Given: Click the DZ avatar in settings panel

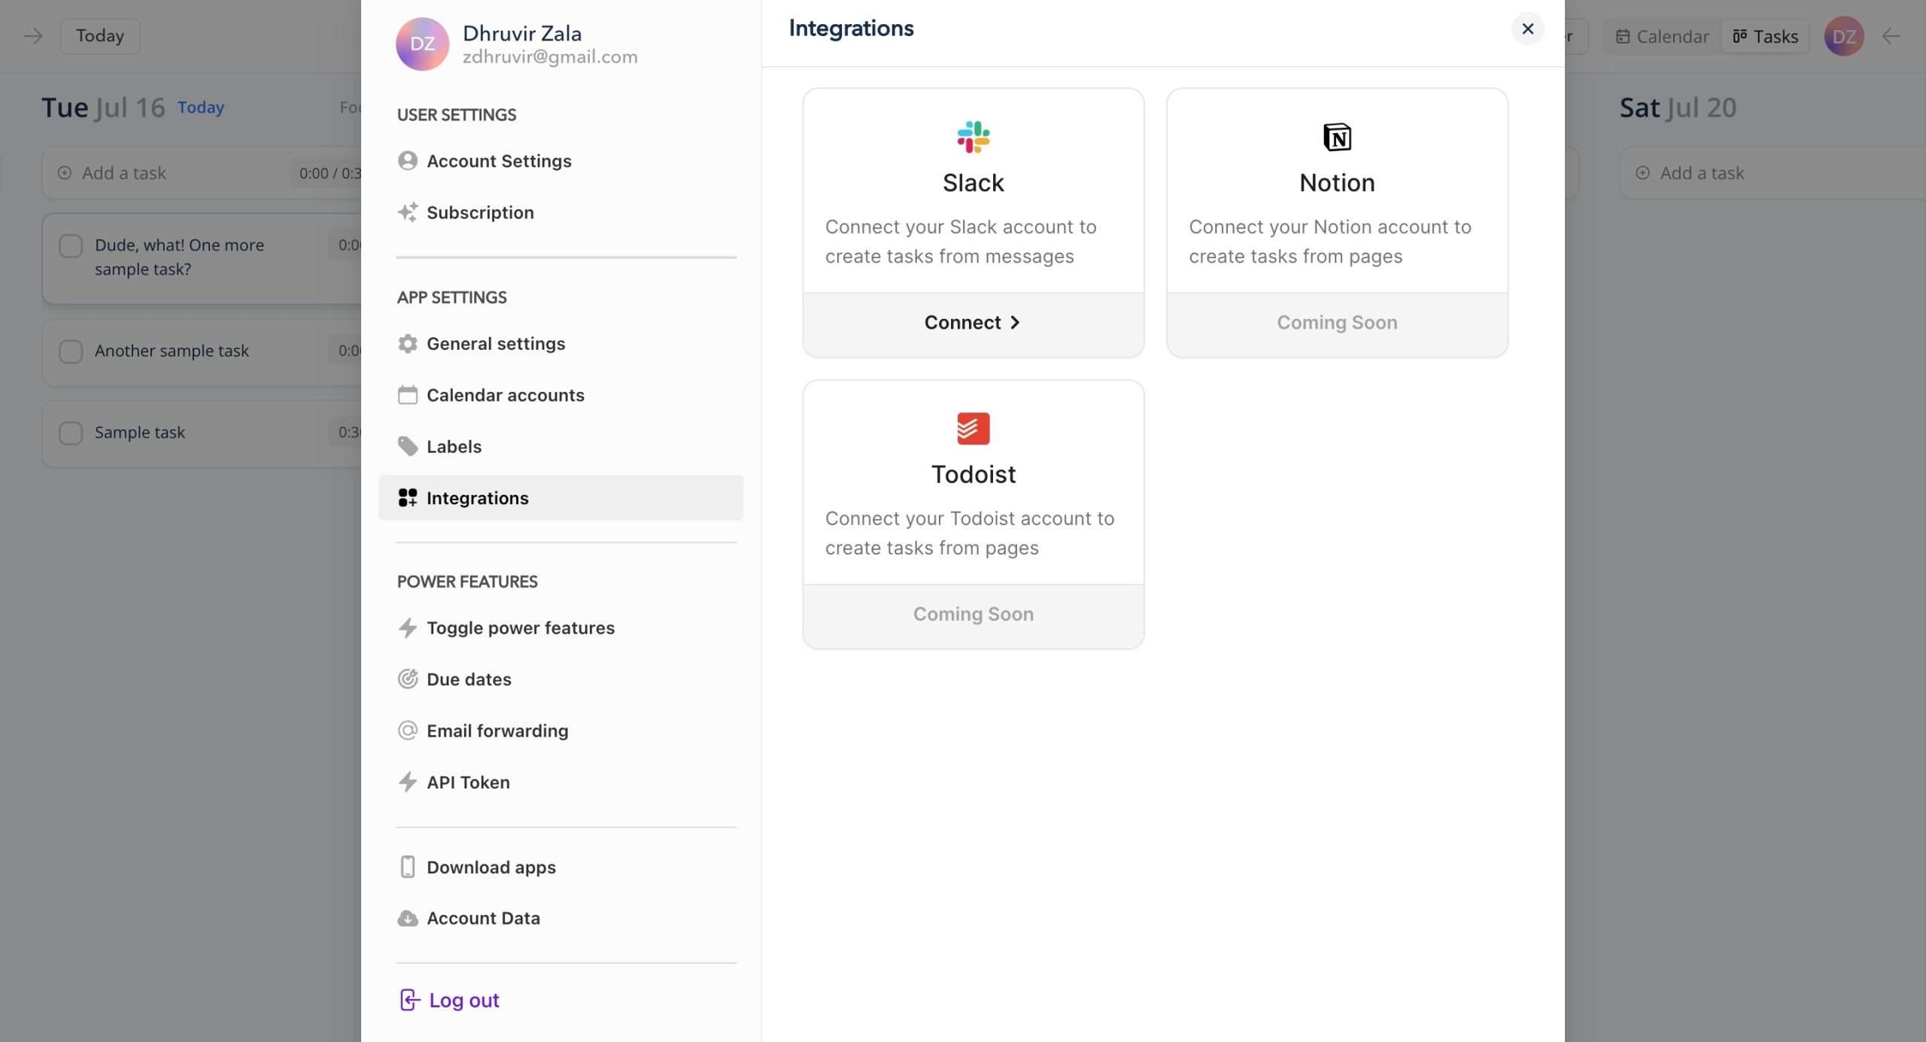Looking at the screenshot, I should [x=422, y=44].
